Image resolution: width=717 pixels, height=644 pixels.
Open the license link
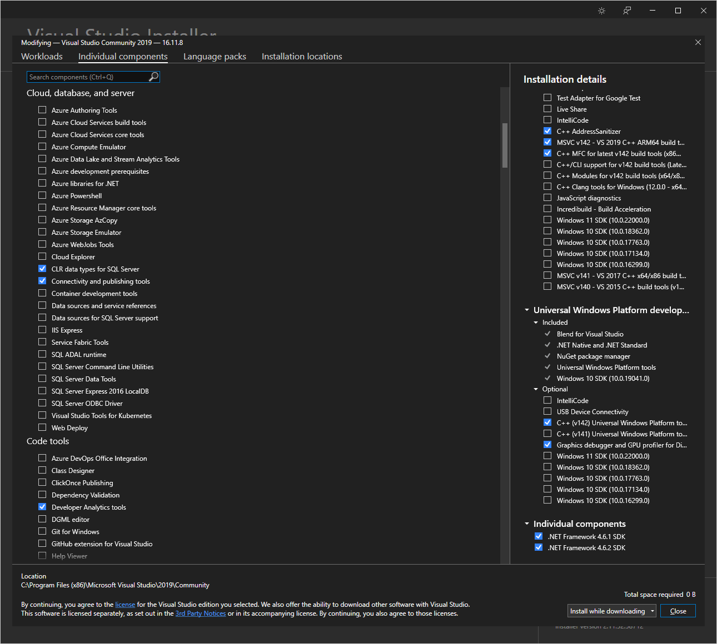point(125,605)
